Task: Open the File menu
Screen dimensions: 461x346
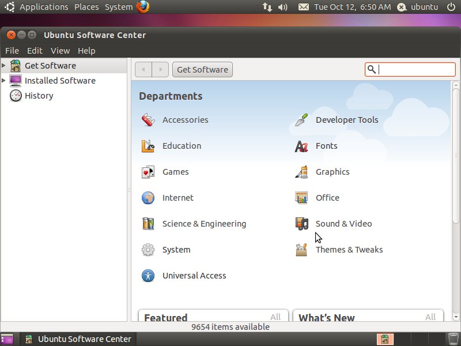Action: click(12, 51)
